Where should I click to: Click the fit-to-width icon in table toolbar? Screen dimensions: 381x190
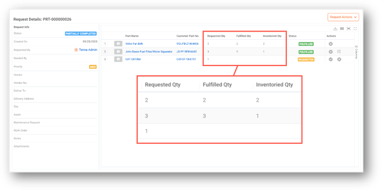(348, 28)
